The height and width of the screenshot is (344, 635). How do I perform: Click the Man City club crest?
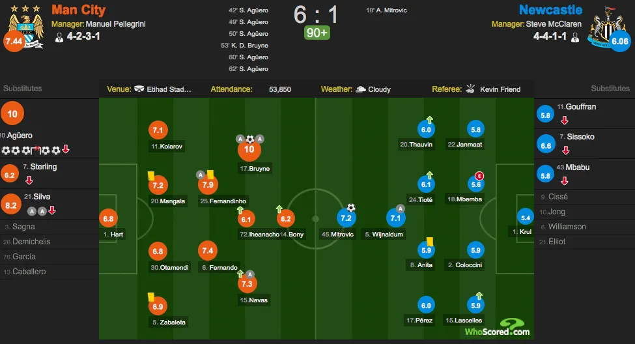26,30
